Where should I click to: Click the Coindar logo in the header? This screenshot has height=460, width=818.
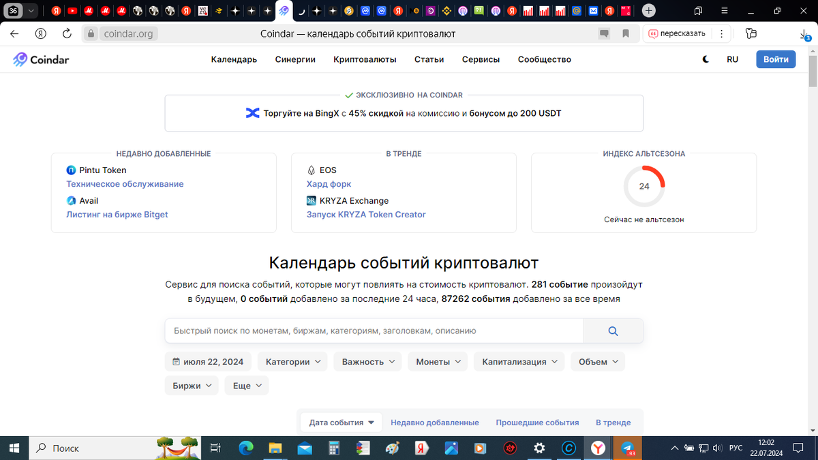[41, 60]
